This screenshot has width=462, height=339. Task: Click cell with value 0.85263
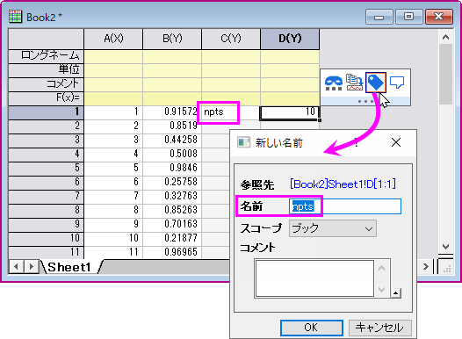coord(172,210)
